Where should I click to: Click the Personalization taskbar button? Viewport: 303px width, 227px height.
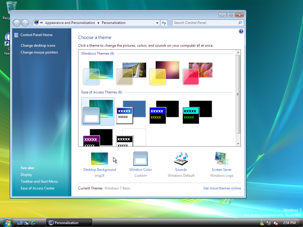pyautogui.click(x=69, y=223)
